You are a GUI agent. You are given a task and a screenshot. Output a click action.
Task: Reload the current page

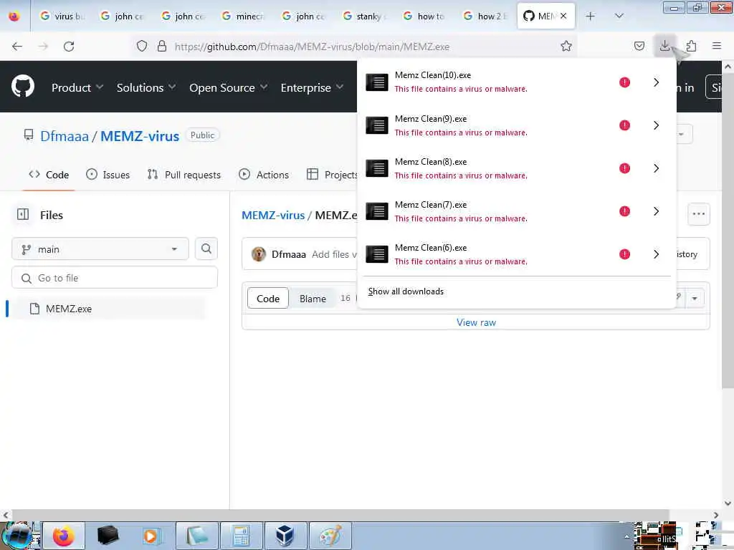coord(69,46)
